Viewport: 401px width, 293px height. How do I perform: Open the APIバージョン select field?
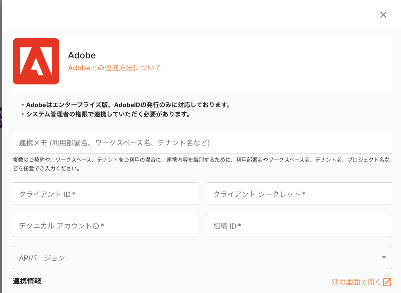coord(197,257)
